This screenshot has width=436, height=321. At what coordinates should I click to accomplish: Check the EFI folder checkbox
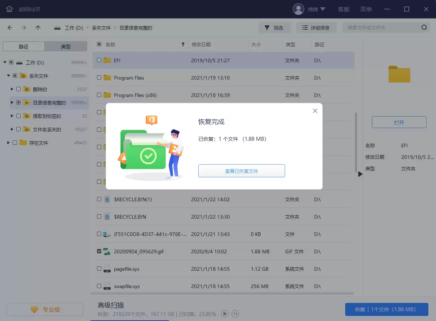pyautogui.click(x=99, y=60)
